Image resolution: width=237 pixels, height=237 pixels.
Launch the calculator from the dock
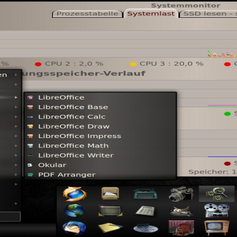[x=145, y=211]
